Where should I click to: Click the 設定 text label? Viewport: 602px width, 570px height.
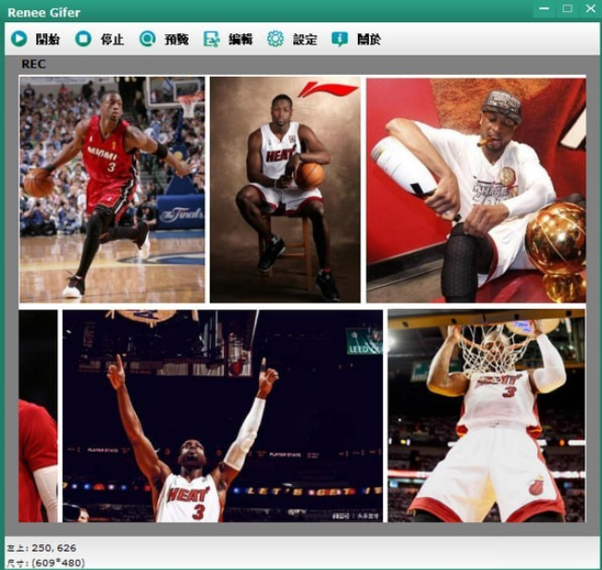point(304,40)
